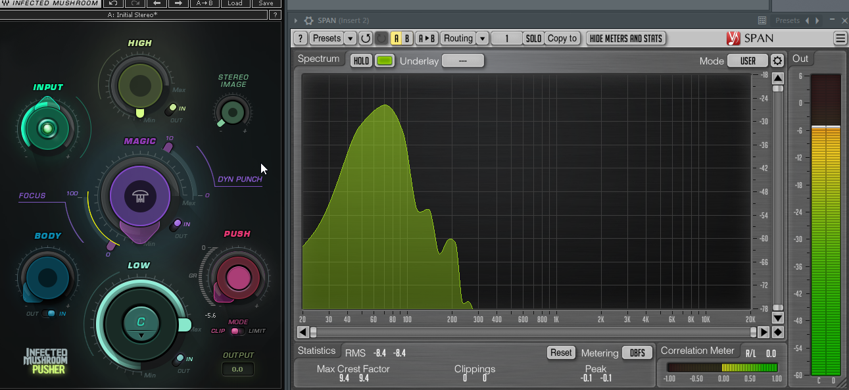
Task: Toggle the BODY Out/In switch
Action: [x=49, y=314]
